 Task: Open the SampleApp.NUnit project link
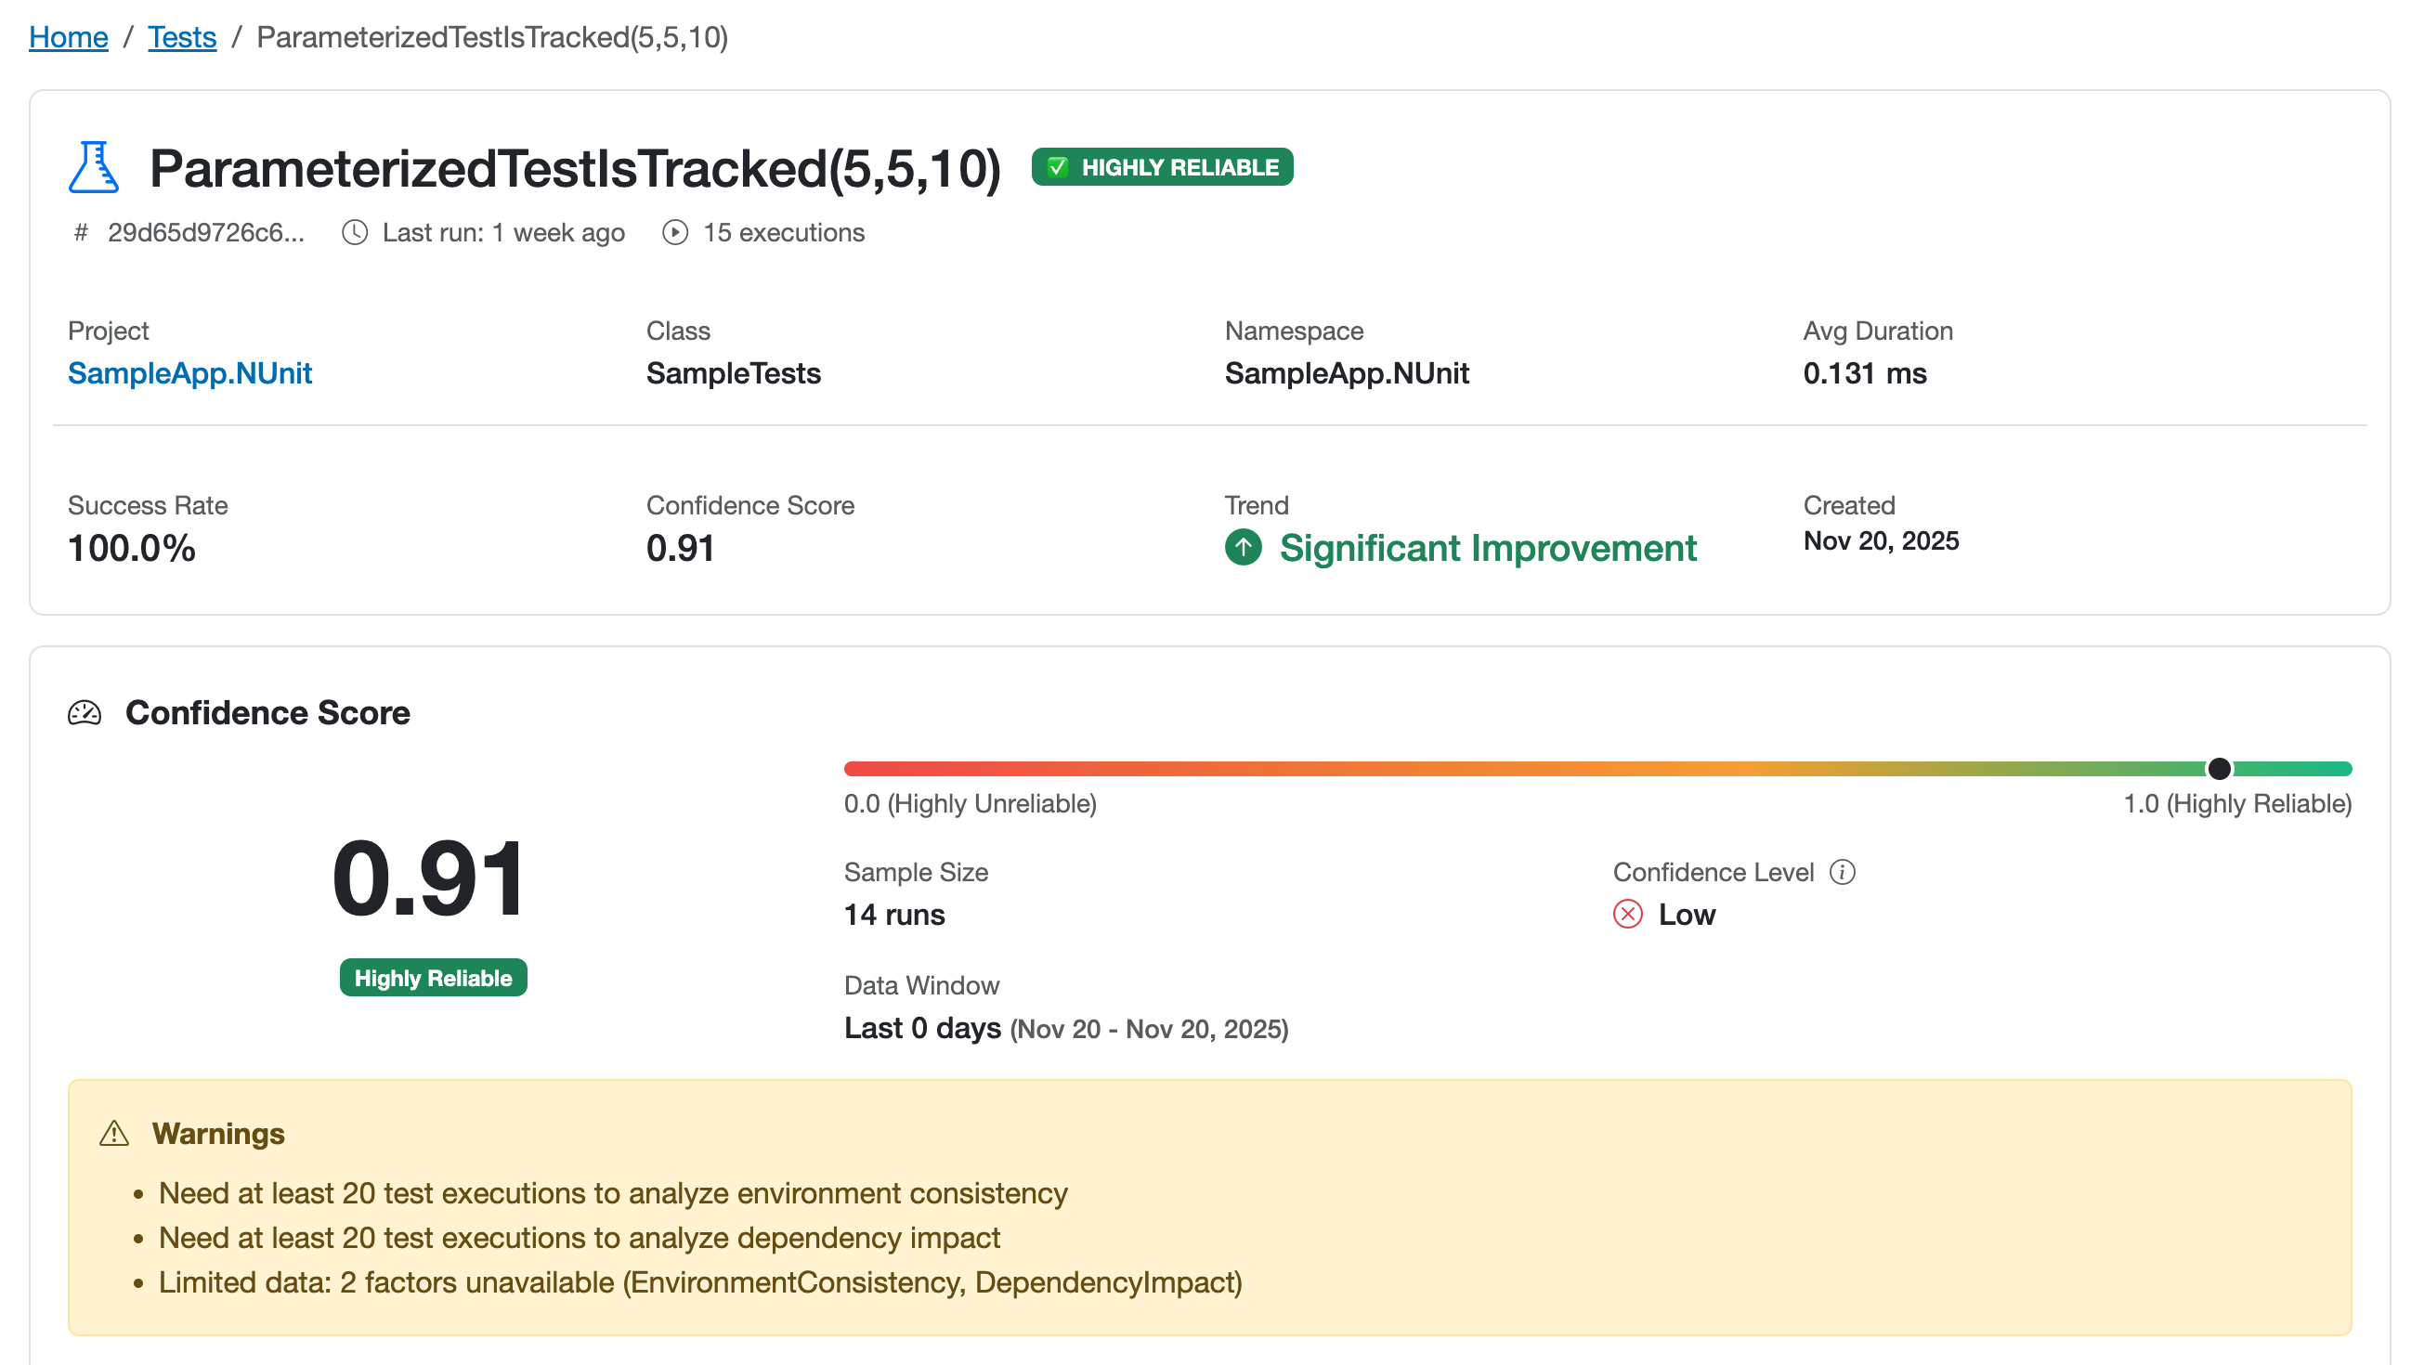click(189, 372)
